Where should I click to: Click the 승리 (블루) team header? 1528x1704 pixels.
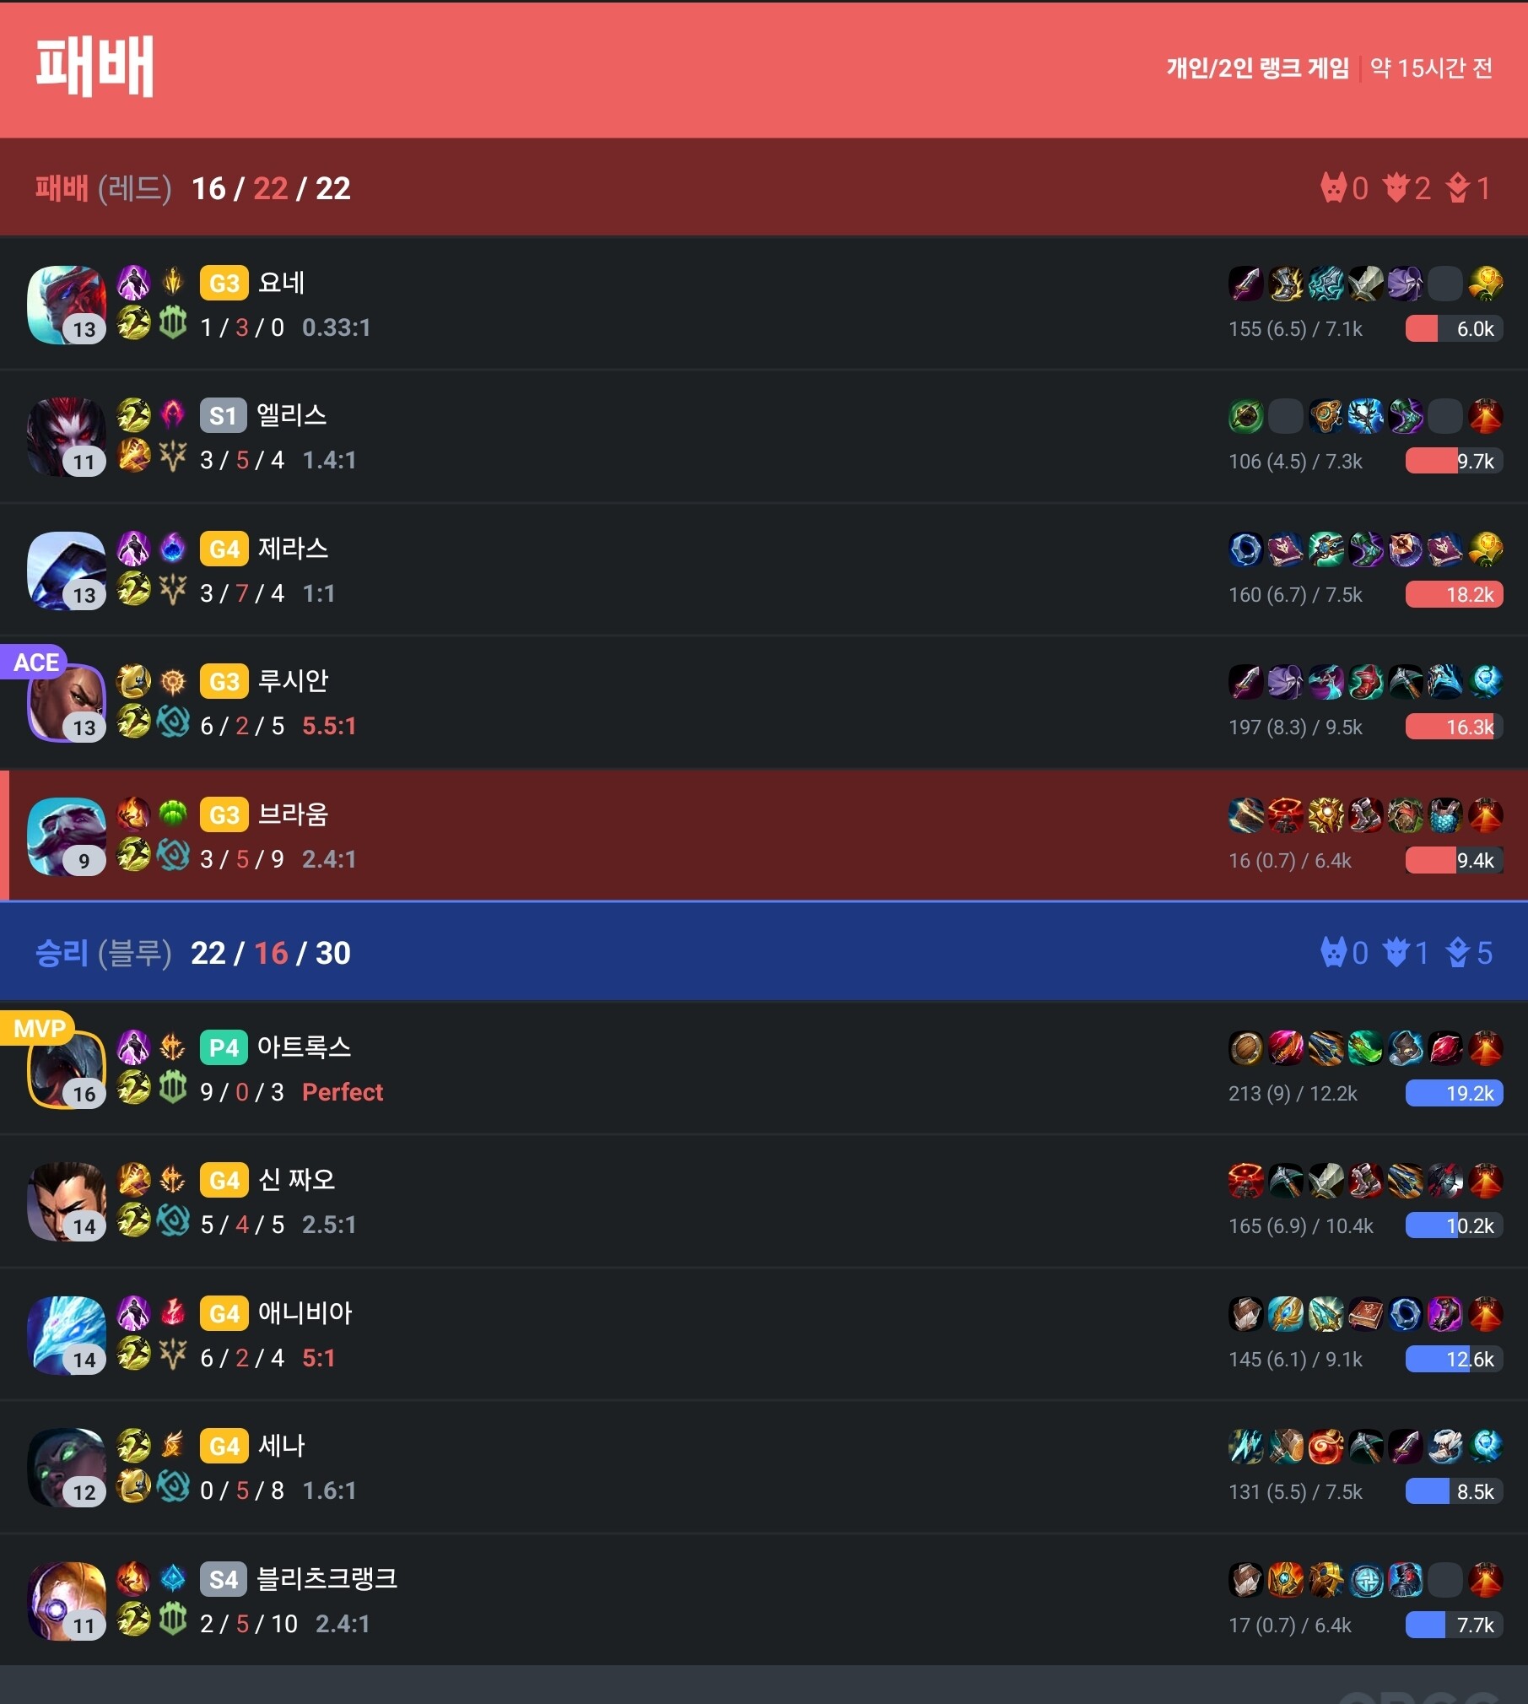tap(764, 952)
